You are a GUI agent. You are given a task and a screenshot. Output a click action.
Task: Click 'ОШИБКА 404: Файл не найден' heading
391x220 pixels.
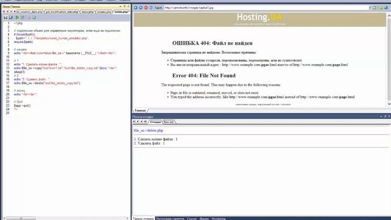tap(212, 43)
